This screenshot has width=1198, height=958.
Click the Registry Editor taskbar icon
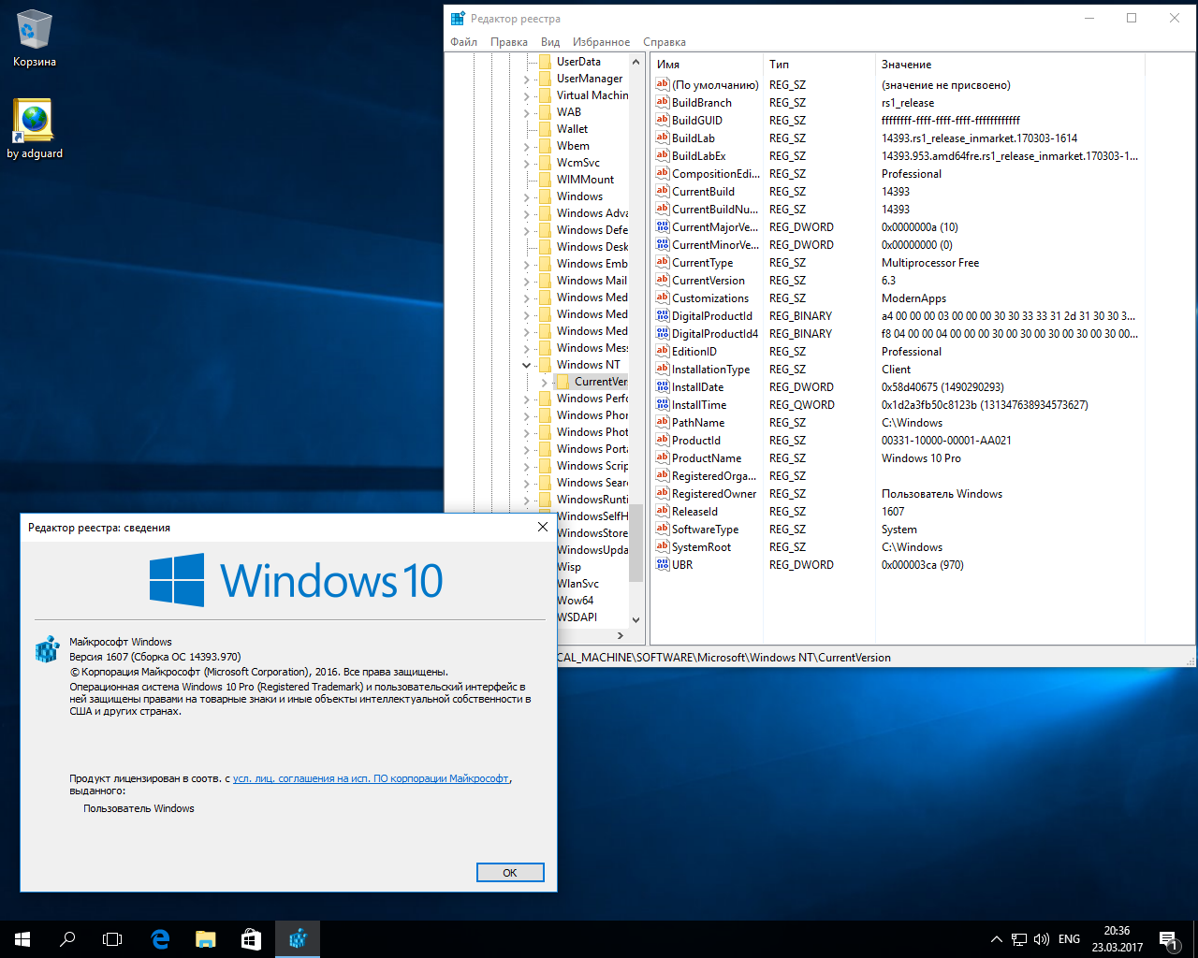point(298,939)
